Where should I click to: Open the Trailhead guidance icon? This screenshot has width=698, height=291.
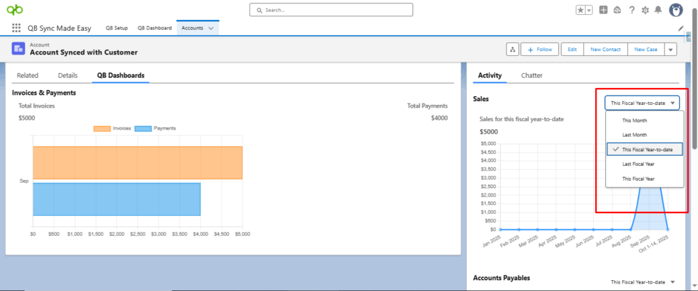click(x=617, y=10)
